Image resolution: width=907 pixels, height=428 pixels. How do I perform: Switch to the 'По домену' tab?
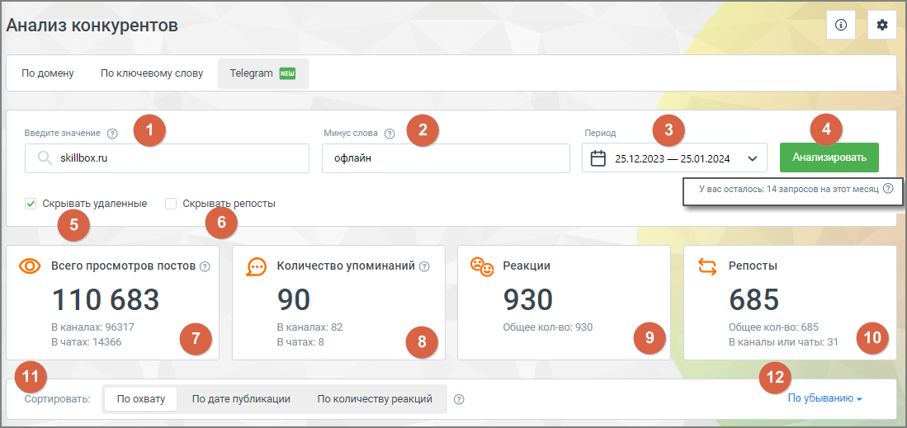point(48,74)
